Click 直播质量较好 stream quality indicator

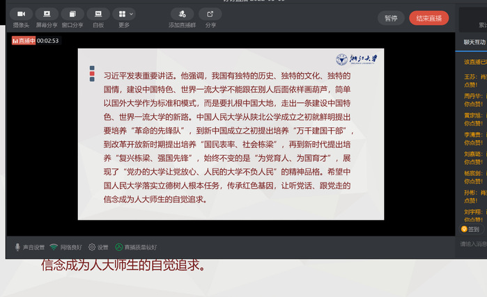(136, 247)
